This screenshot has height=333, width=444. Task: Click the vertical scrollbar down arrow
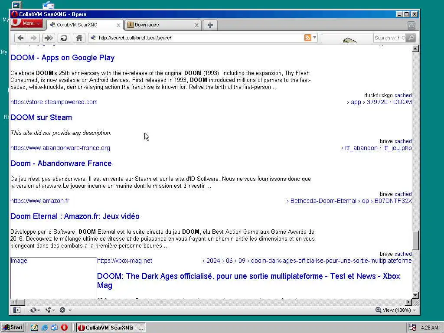pos(415,295)
